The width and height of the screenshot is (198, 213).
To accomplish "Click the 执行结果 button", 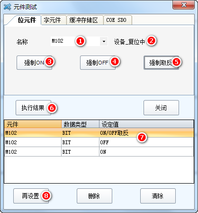I will 33,108.
